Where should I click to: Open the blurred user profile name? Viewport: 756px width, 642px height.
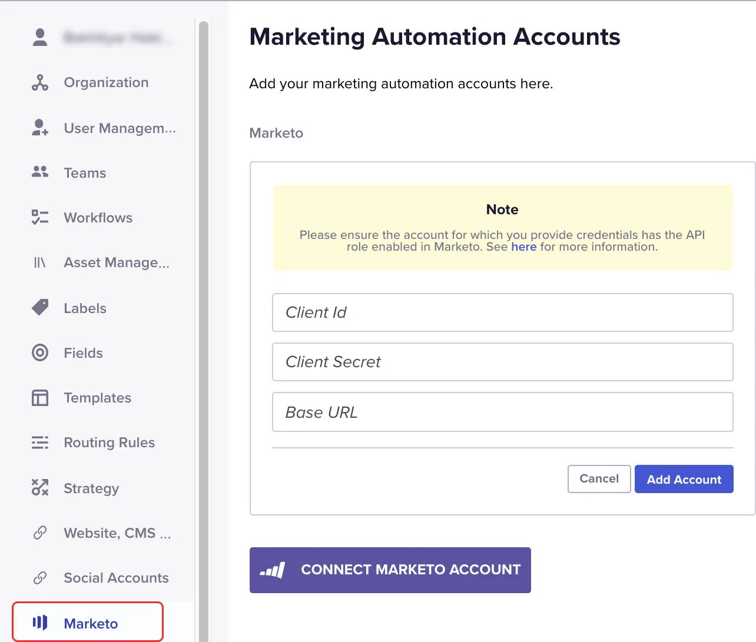click(x=118, y=38)
